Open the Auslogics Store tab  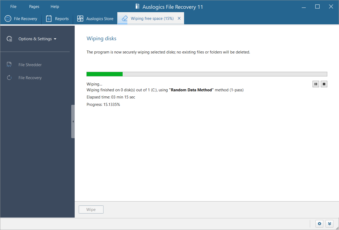tap(95, 19)
